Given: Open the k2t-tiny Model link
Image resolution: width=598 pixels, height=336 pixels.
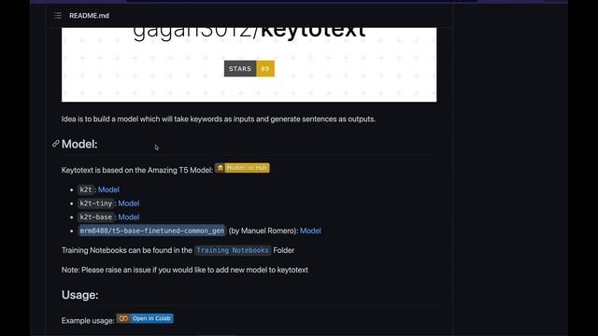Looking at the screenshot, I should click(129, 203).
